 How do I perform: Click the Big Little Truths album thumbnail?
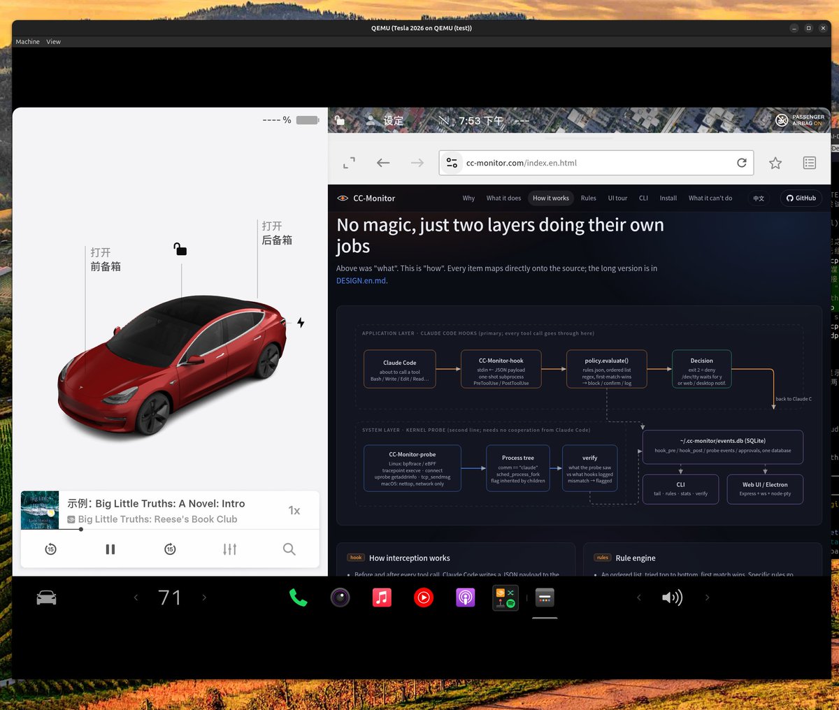(x=40, y=509)
